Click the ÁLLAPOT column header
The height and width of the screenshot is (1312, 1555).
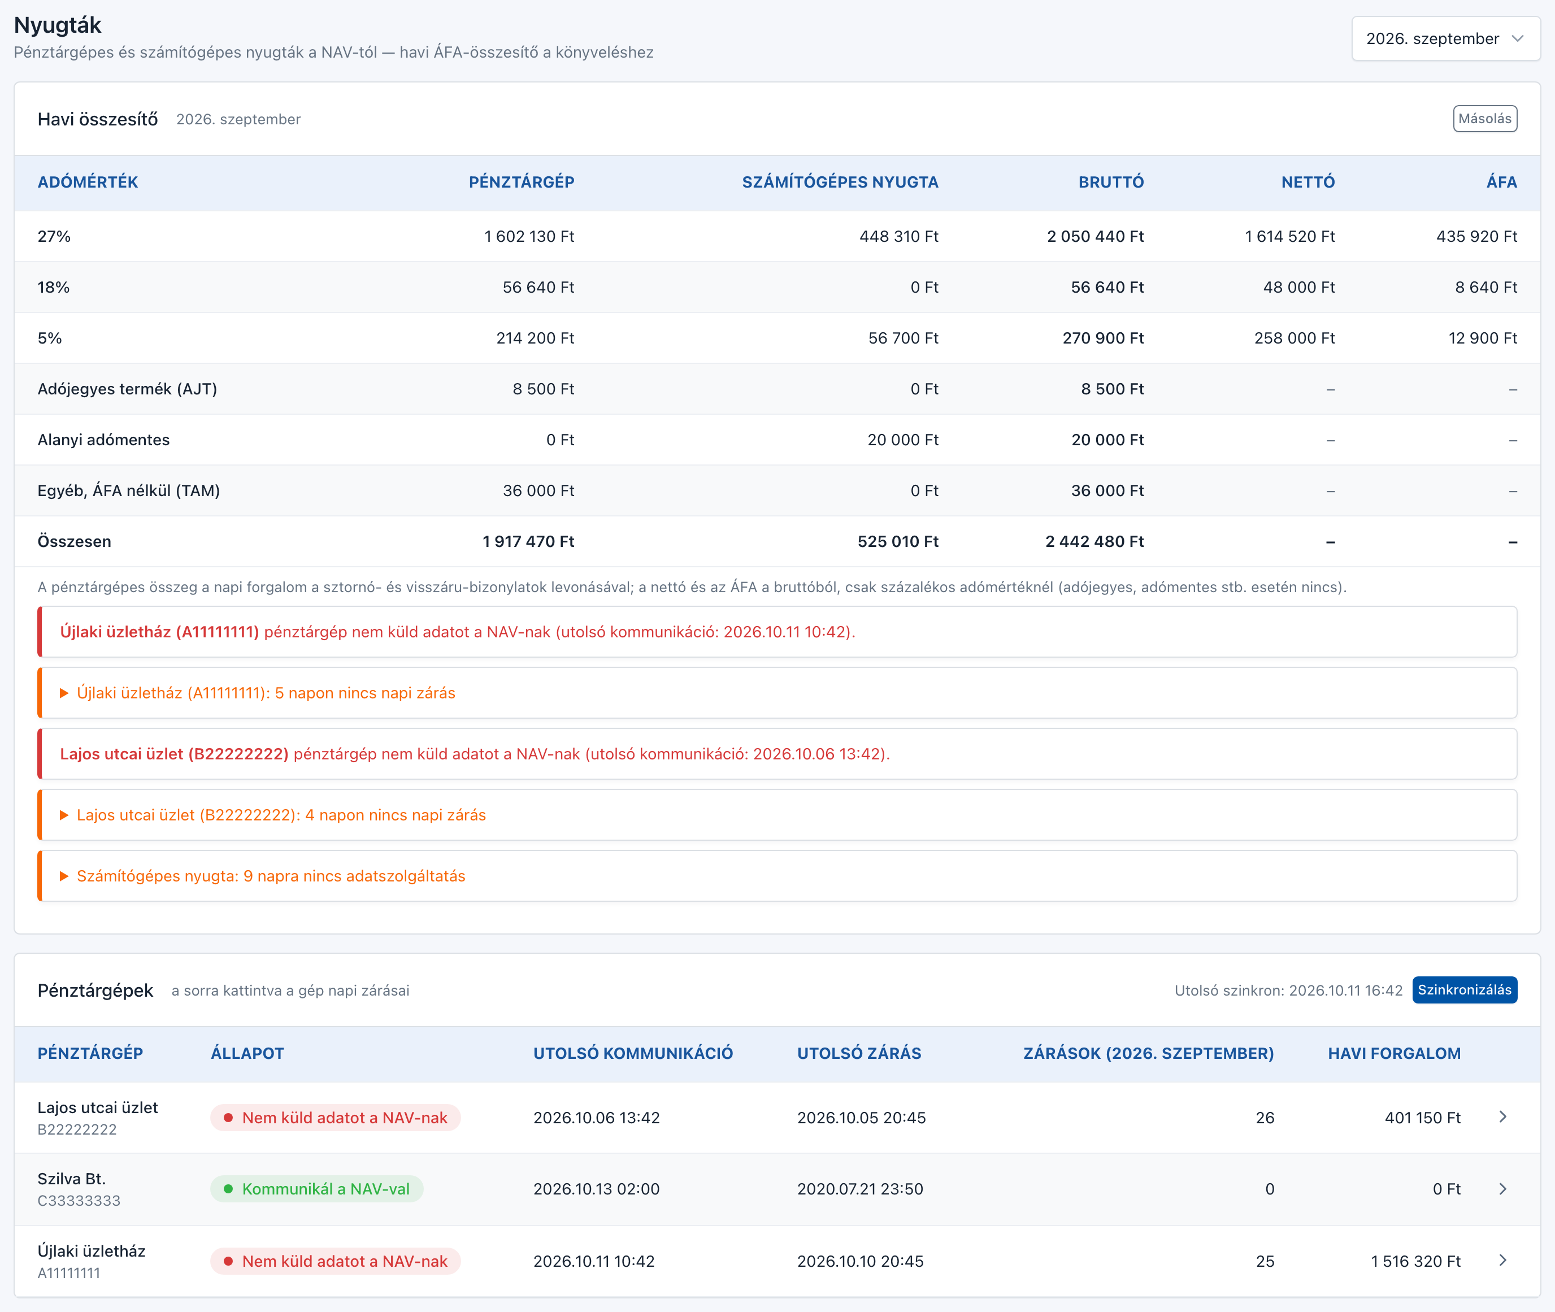click(x=247, y=1053)
